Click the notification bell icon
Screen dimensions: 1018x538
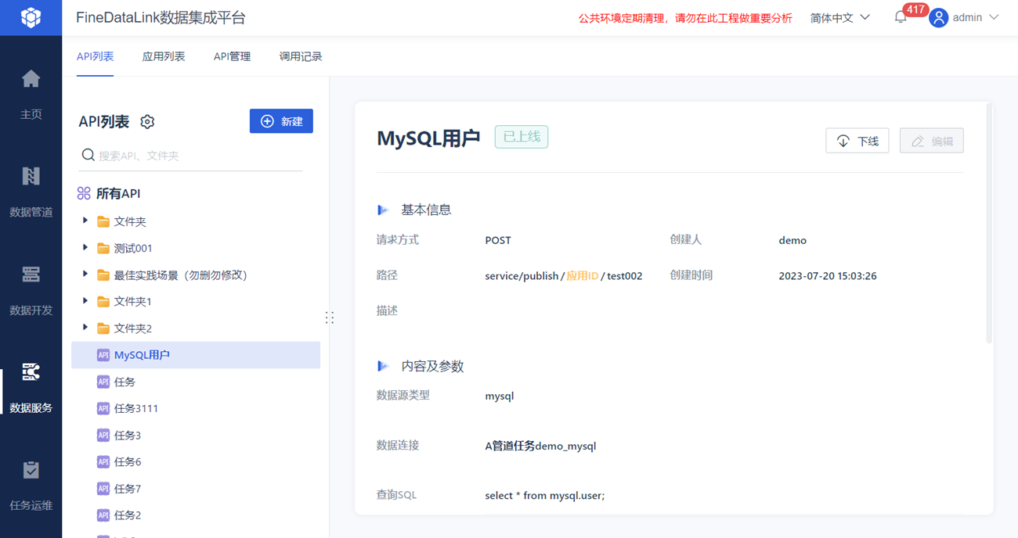pos(901,17)
